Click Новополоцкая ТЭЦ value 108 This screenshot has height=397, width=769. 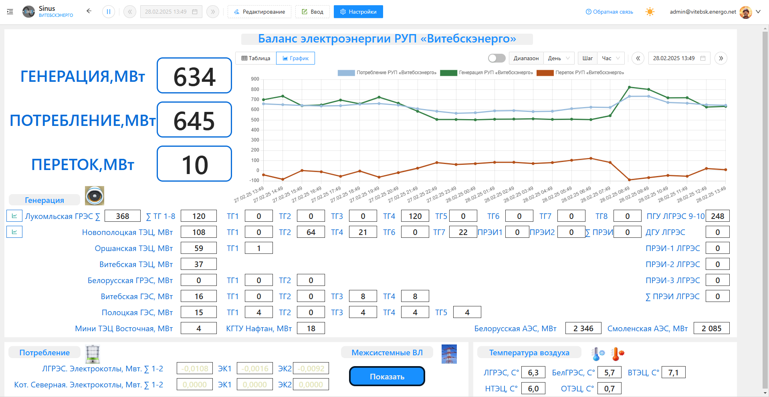click(x=199, y=232)
